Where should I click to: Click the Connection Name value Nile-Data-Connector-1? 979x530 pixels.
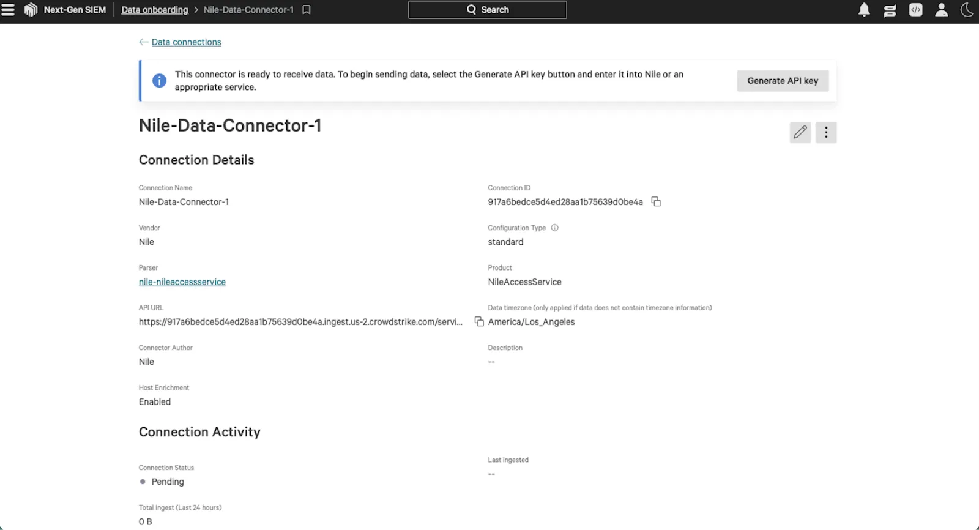pyautogui.click(x=184, y=202)
